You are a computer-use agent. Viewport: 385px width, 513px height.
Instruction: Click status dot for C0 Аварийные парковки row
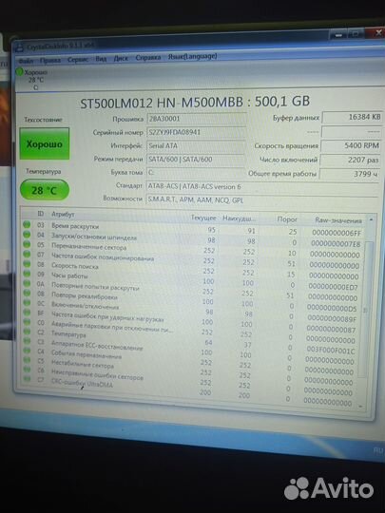coord(27,322)
